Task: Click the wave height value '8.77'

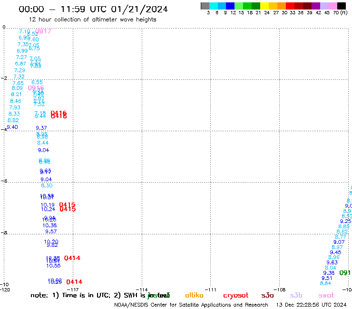Action: (341, 237)
